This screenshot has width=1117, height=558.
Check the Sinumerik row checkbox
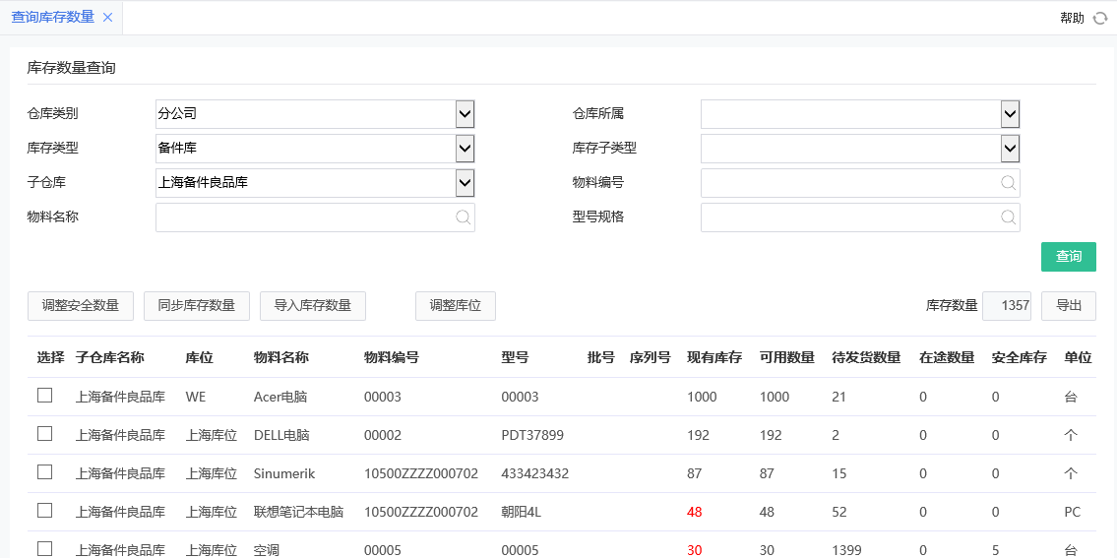tap(44, 472)
